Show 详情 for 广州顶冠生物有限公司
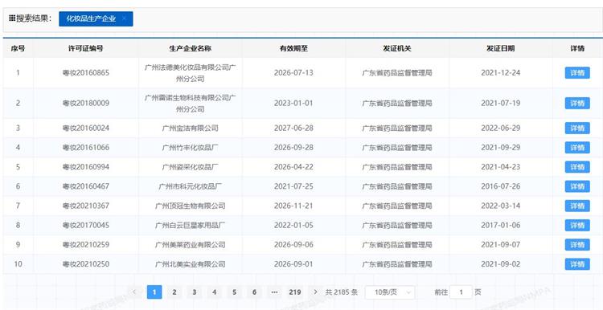Image resolution: width=603 pixels, height=310 pixels. point(577,206)
